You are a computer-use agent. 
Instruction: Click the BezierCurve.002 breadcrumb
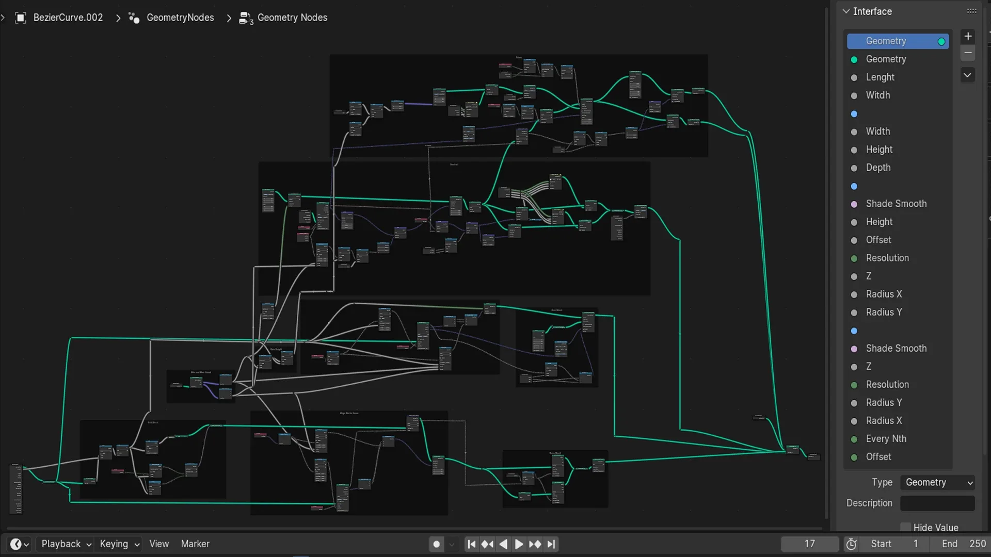click(68, 18)
